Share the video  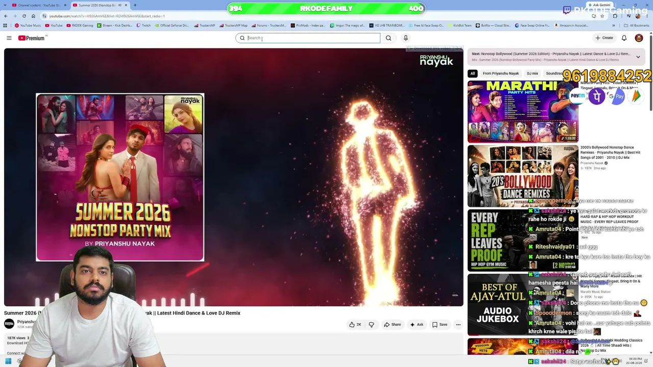[392, 325]
